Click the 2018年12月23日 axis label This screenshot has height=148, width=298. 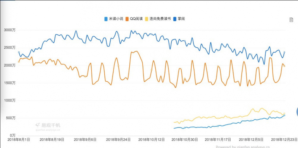[x=284, y=140]
